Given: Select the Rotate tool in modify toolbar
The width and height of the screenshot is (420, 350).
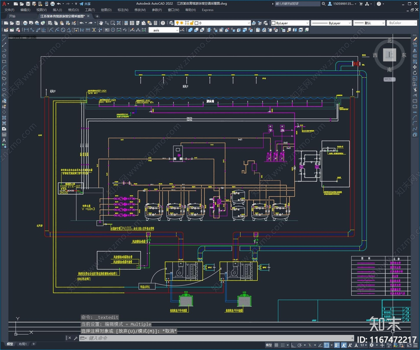Looking at the screenshot, I should click(415, 73).
